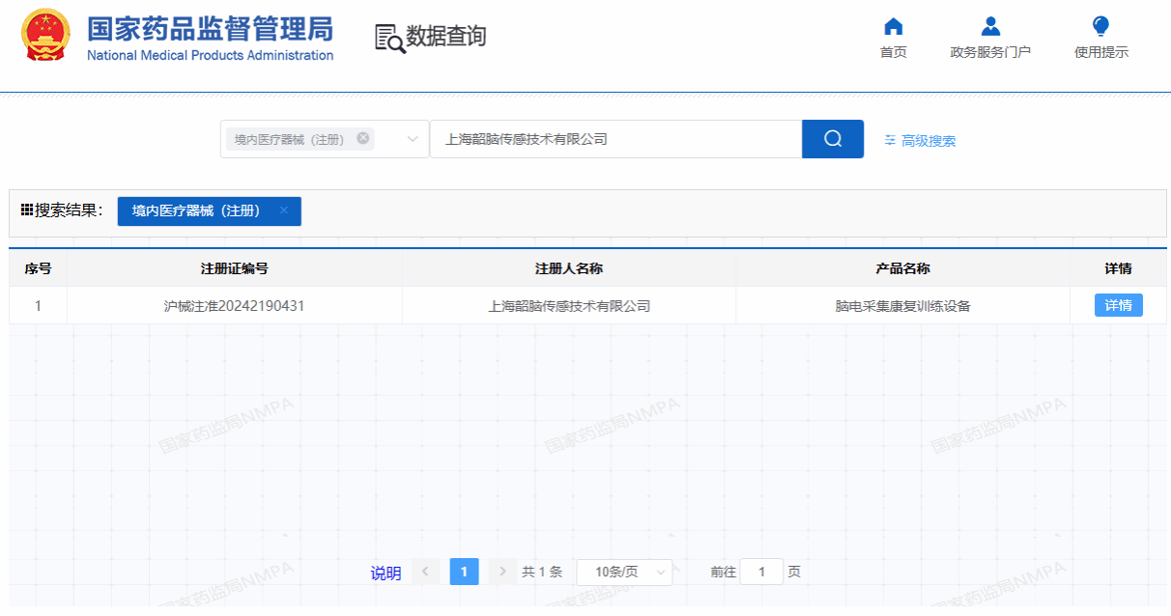Click registration number 沪械注准20242190431
Viewport: 1171px width, 616px height.
tap(235, 306)
